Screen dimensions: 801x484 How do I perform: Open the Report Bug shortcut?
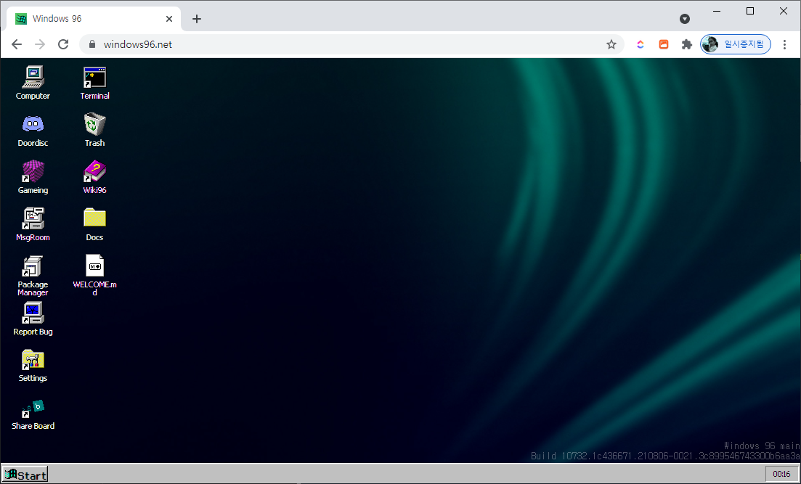pos(33,319)
